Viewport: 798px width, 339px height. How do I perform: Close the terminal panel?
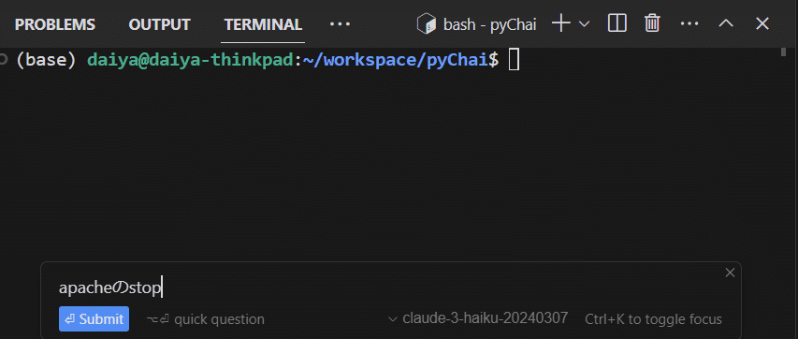[x=762, y=23]
